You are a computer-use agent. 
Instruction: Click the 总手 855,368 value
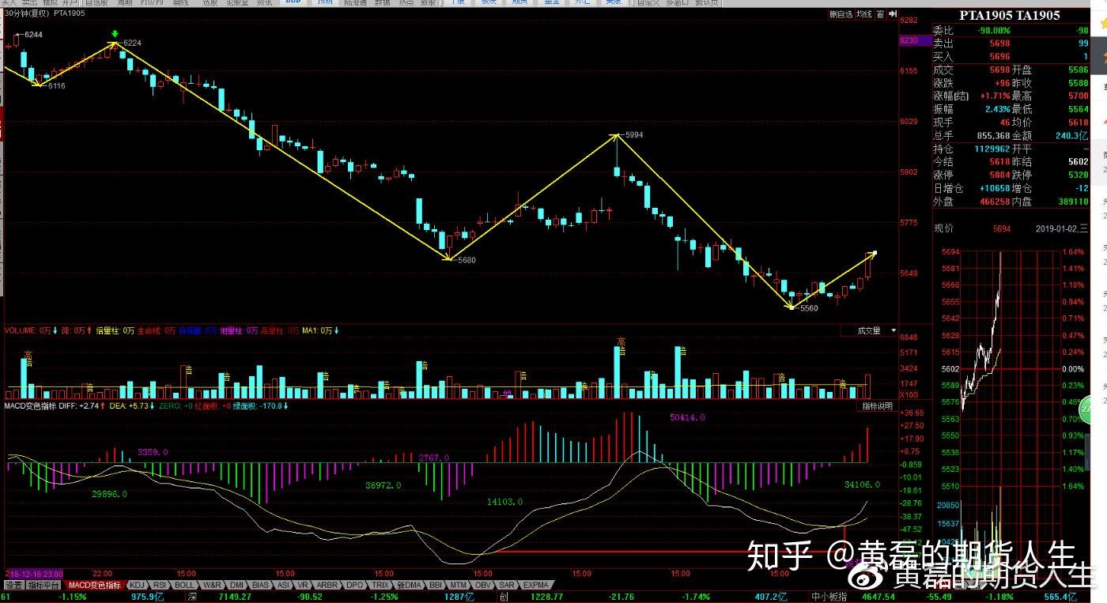[994, 135]
